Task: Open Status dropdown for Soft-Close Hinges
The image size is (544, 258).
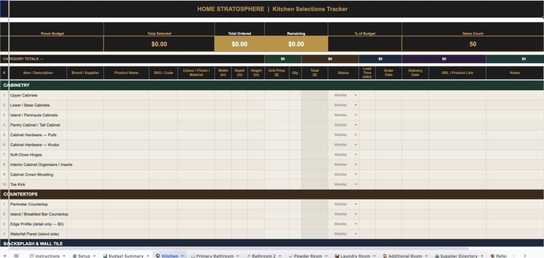Action: tap(355, 155)
